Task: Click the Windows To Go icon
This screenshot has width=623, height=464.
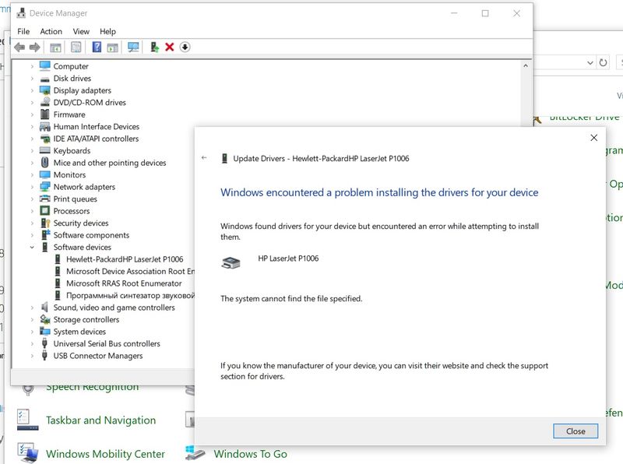Action: (x=195, y=453)
